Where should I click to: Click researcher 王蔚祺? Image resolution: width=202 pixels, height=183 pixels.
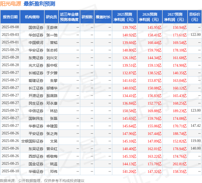[52, 27]
